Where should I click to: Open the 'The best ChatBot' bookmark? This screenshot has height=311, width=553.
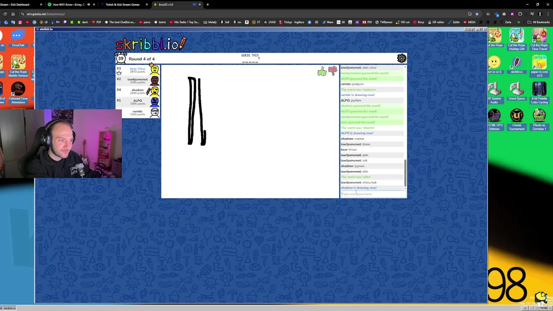(120, 22)
